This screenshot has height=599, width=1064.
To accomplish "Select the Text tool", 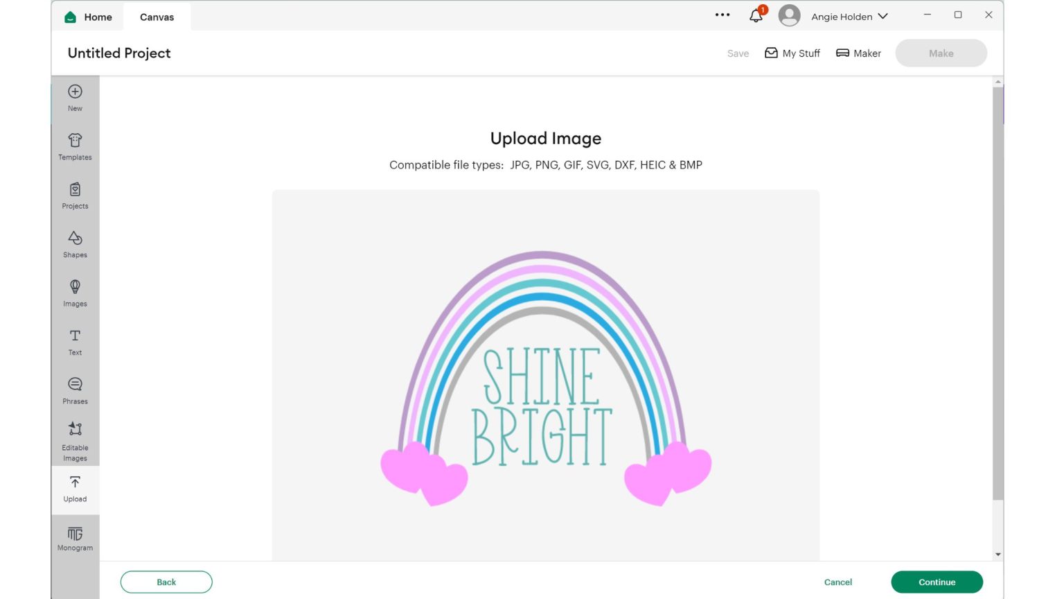I will [75, 342].
